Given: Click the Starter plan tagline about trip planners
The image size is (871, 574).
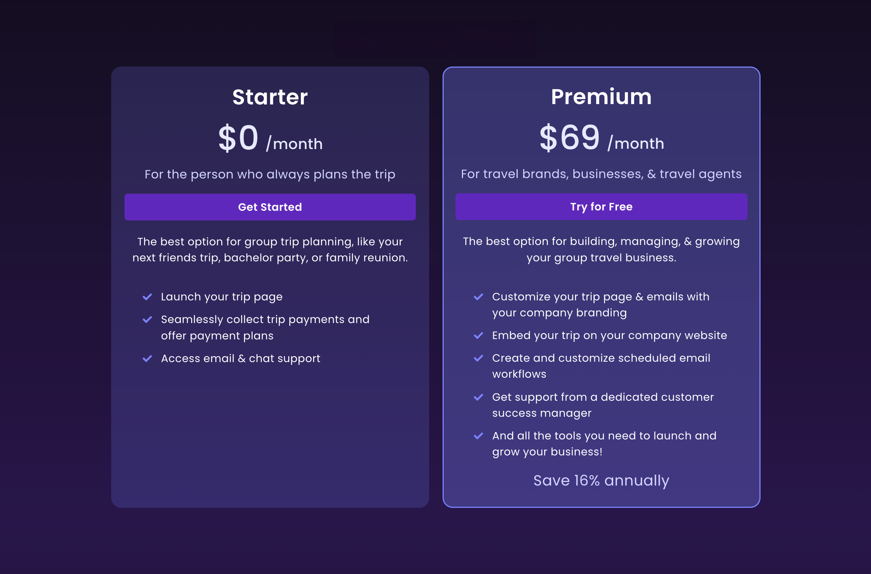Looking at the screenshot, I should click(270, 174).
